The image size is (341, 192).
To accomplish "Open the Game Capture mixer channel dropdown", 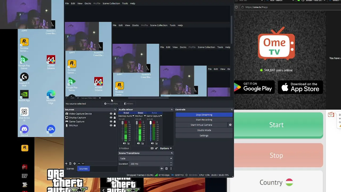I will pos(161,116).
